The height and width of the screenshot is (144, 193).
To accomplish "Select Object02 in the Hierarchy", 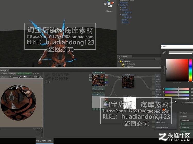I will click(x=128, y=12).
